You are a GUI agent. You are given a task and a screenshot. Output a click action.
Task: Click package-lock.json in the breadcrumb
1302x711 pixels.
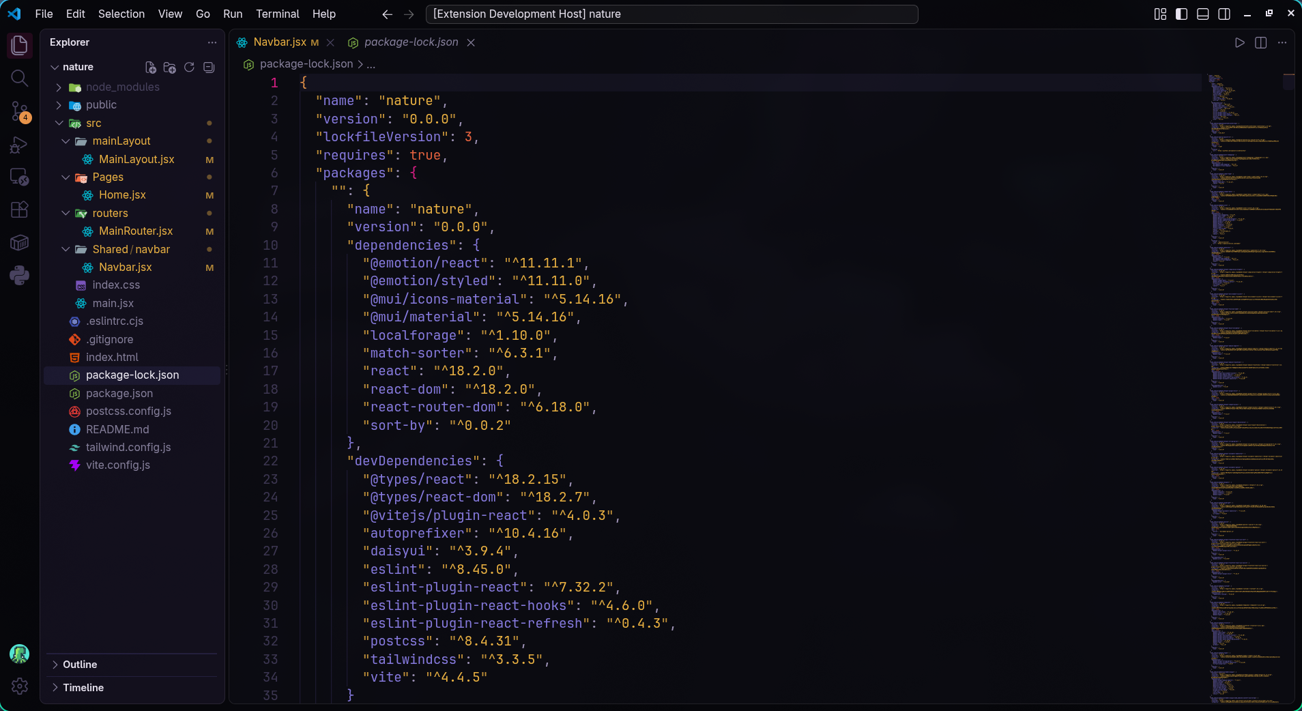[x=306, y=64]
